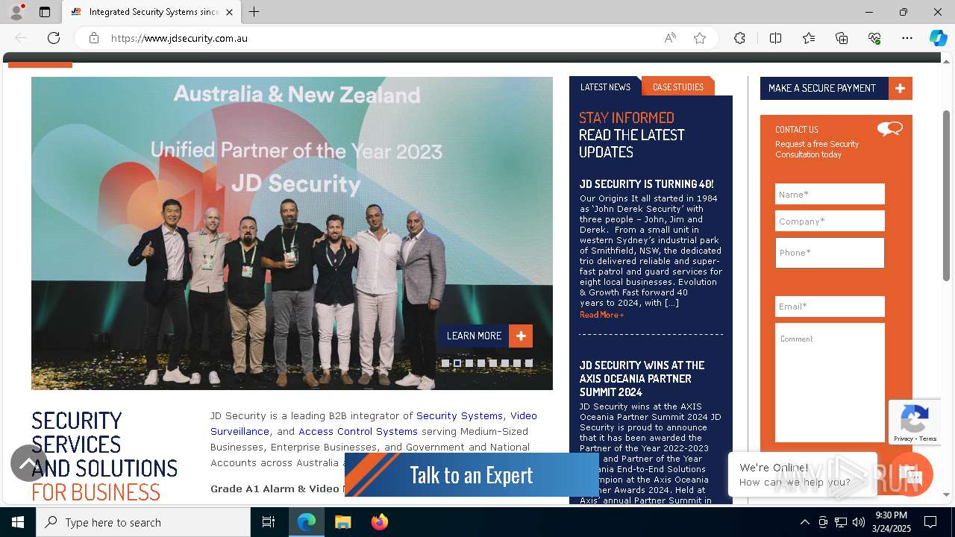Click the plus icon beside Secure Payment

(x=901, y=88)
